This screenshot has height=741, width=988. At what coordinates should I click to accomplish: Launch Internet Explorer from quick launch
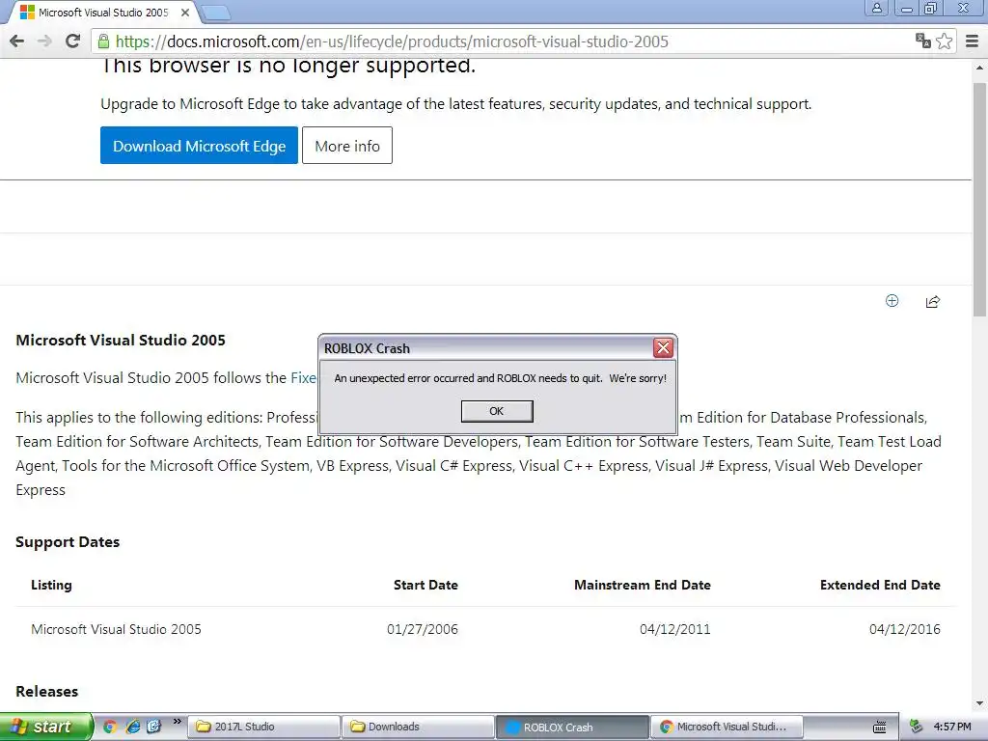click(x=132, y=727)
